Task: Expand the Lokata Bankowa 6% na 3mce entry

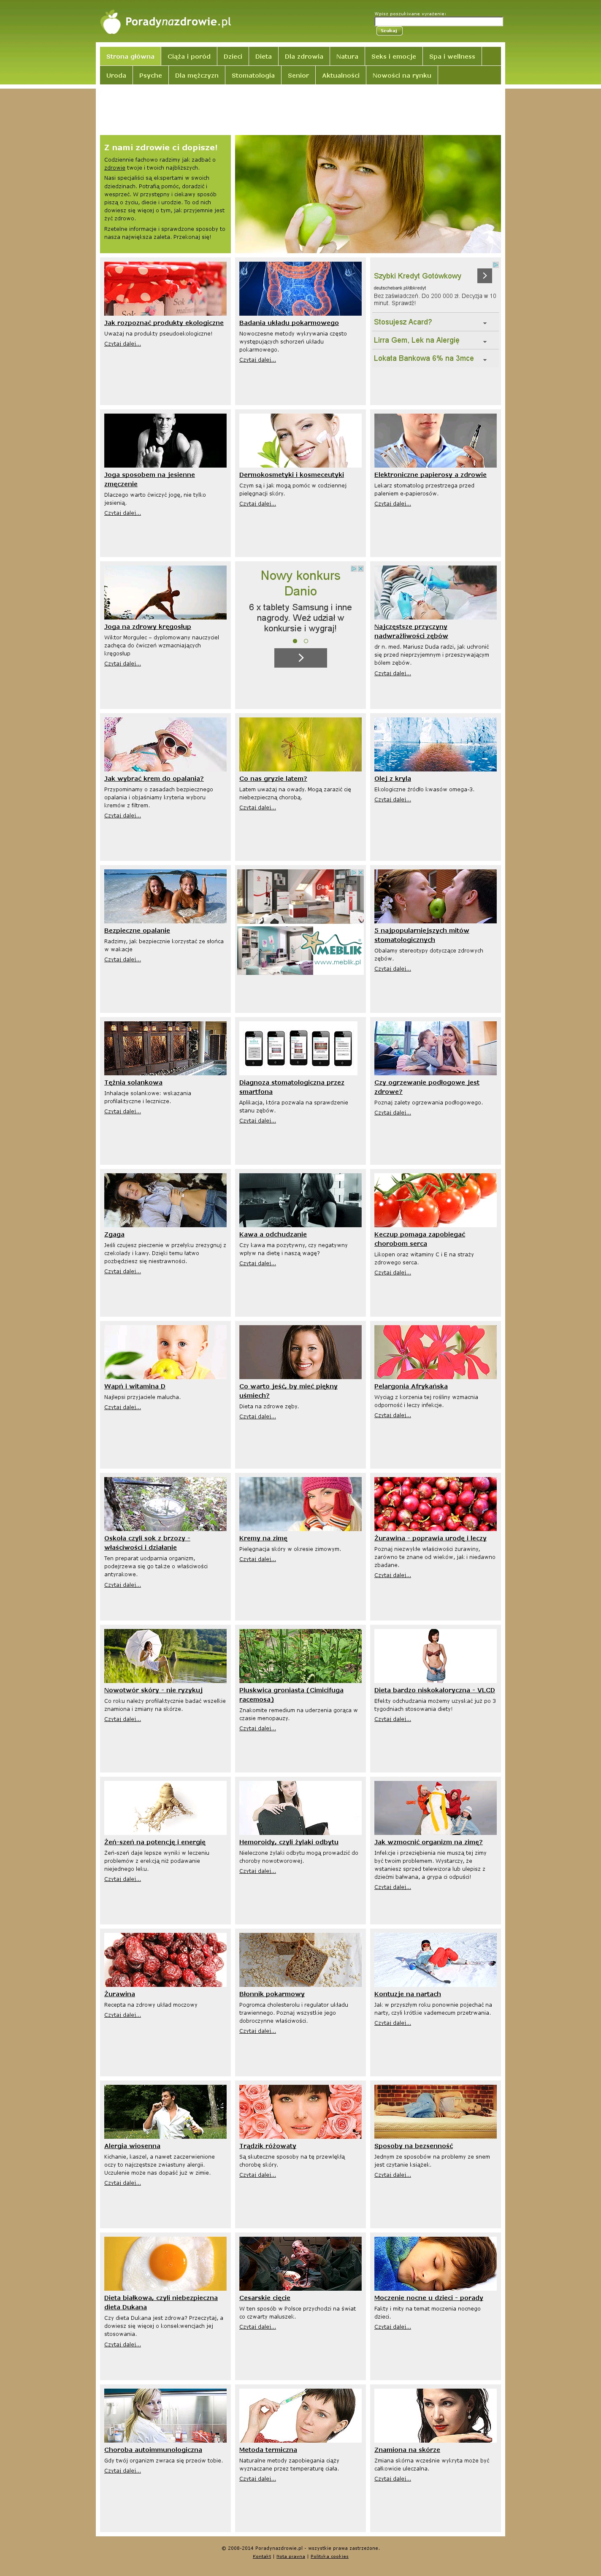Action: click(x=433, y=358)
